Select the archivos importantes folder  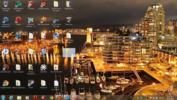click(x=31, y=69)
